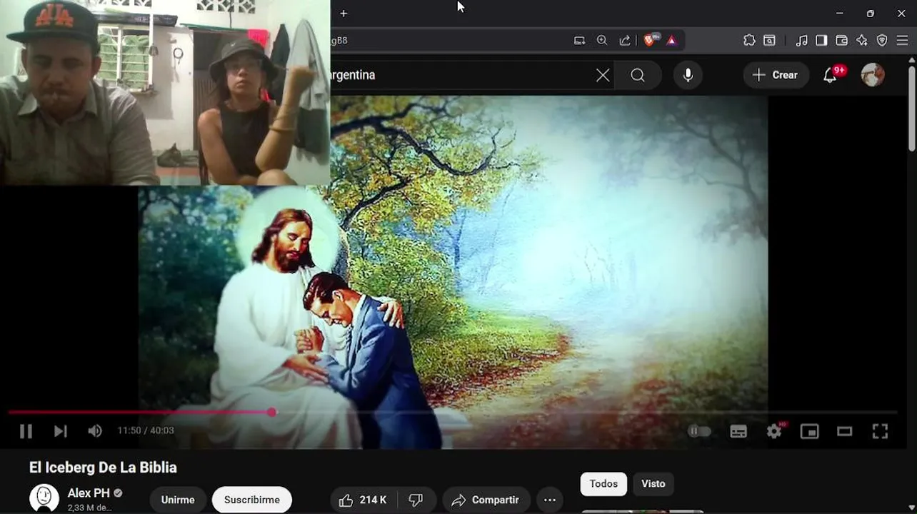
Task: Open the media control music note icon
Action: tap(801, 41)
